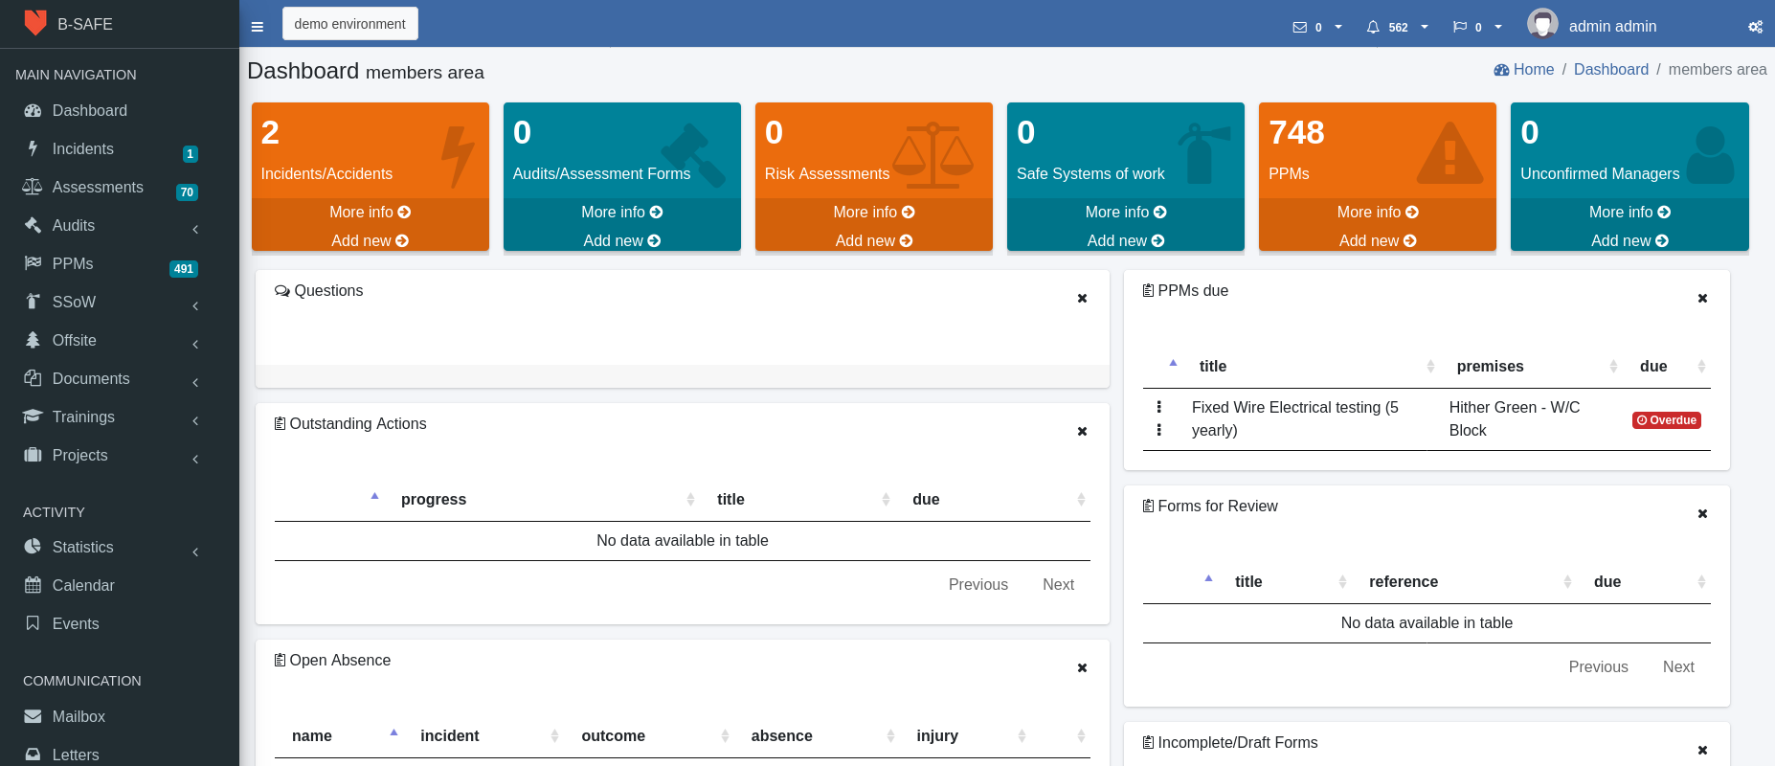The width and height of the screenshot is (1775, 766).
Task: Click the admin user avatar
Action: click(x=1542, y=23)
